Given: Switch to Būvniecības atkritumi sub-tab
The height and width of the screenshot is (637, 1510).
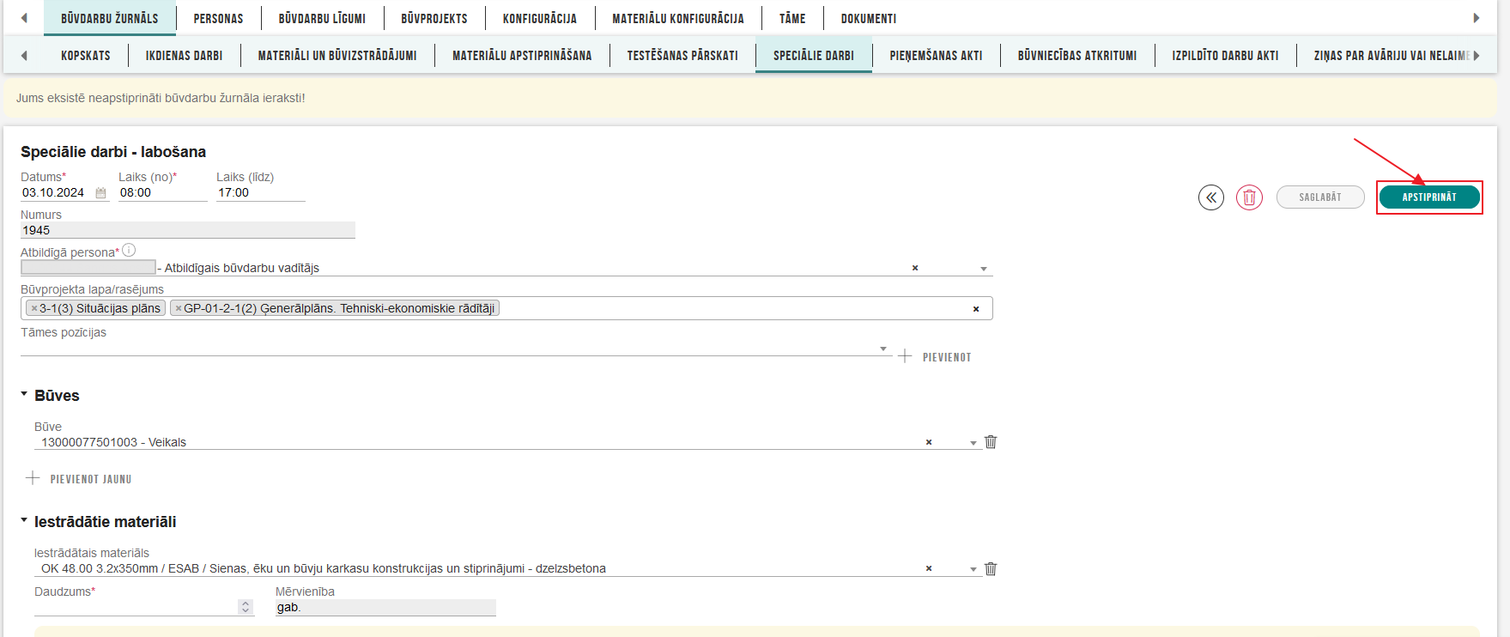Looking at the screenshot, I should [1077, 55].
